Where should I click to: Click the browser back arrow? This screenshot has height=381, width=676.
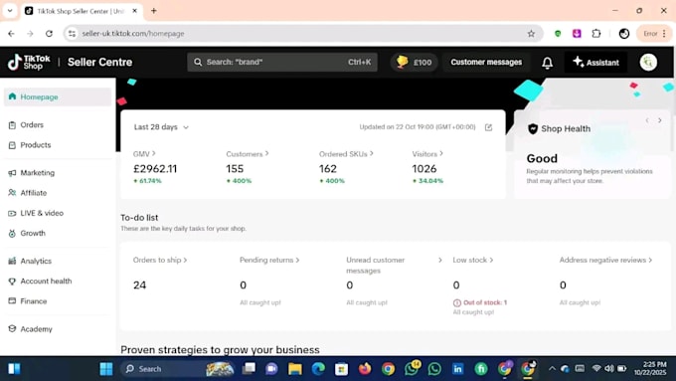[11, 34]
